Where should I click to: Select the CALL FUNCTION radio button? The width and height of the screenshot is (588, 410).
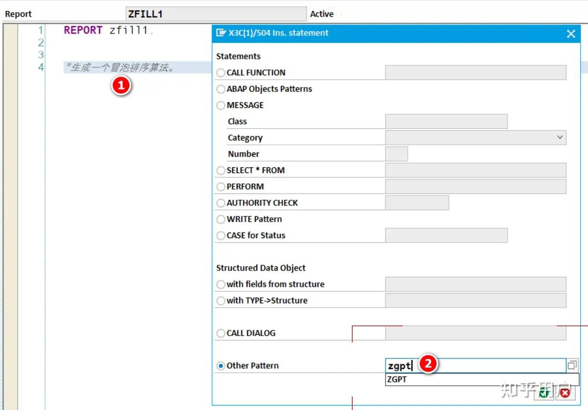(x=220, y=72)
